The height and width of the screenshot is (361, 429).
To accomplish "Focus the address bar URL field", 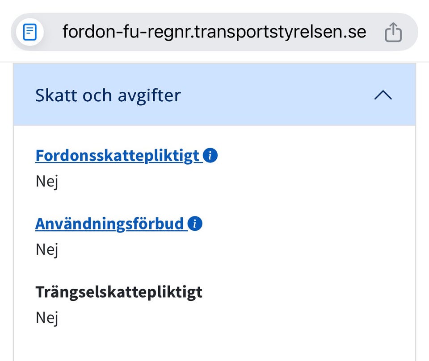I will click(214, 32).
